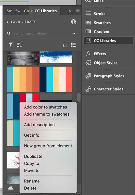This screenshot has height=195, width=135.
Task: Select Duplicate in context menu
Action: click(x=33, y=157)
